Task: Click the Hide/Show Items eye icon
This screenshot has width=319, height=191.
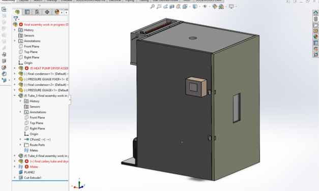Action: coord(205,7)
